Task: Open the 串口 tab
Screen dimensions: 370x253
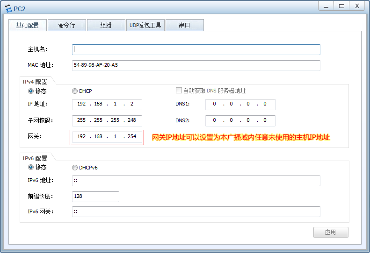Action: [x=184, y=25]
